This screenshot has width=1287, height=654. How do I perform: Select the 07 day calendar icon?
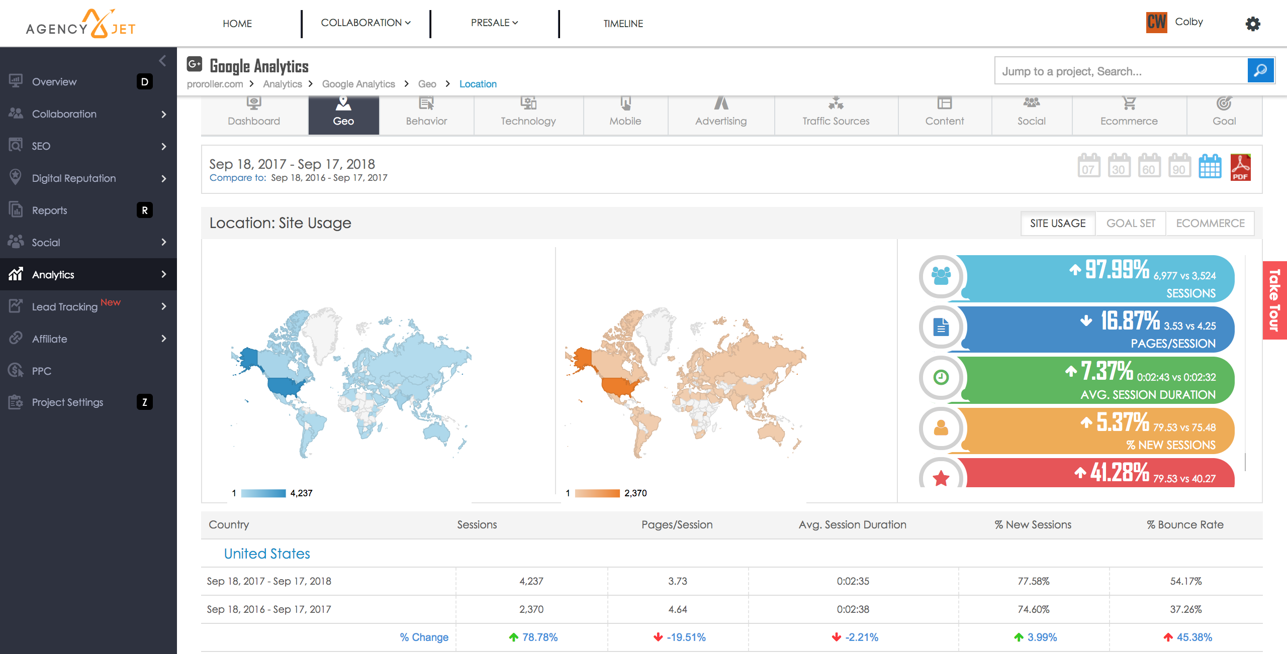[x=1088, y=166]
